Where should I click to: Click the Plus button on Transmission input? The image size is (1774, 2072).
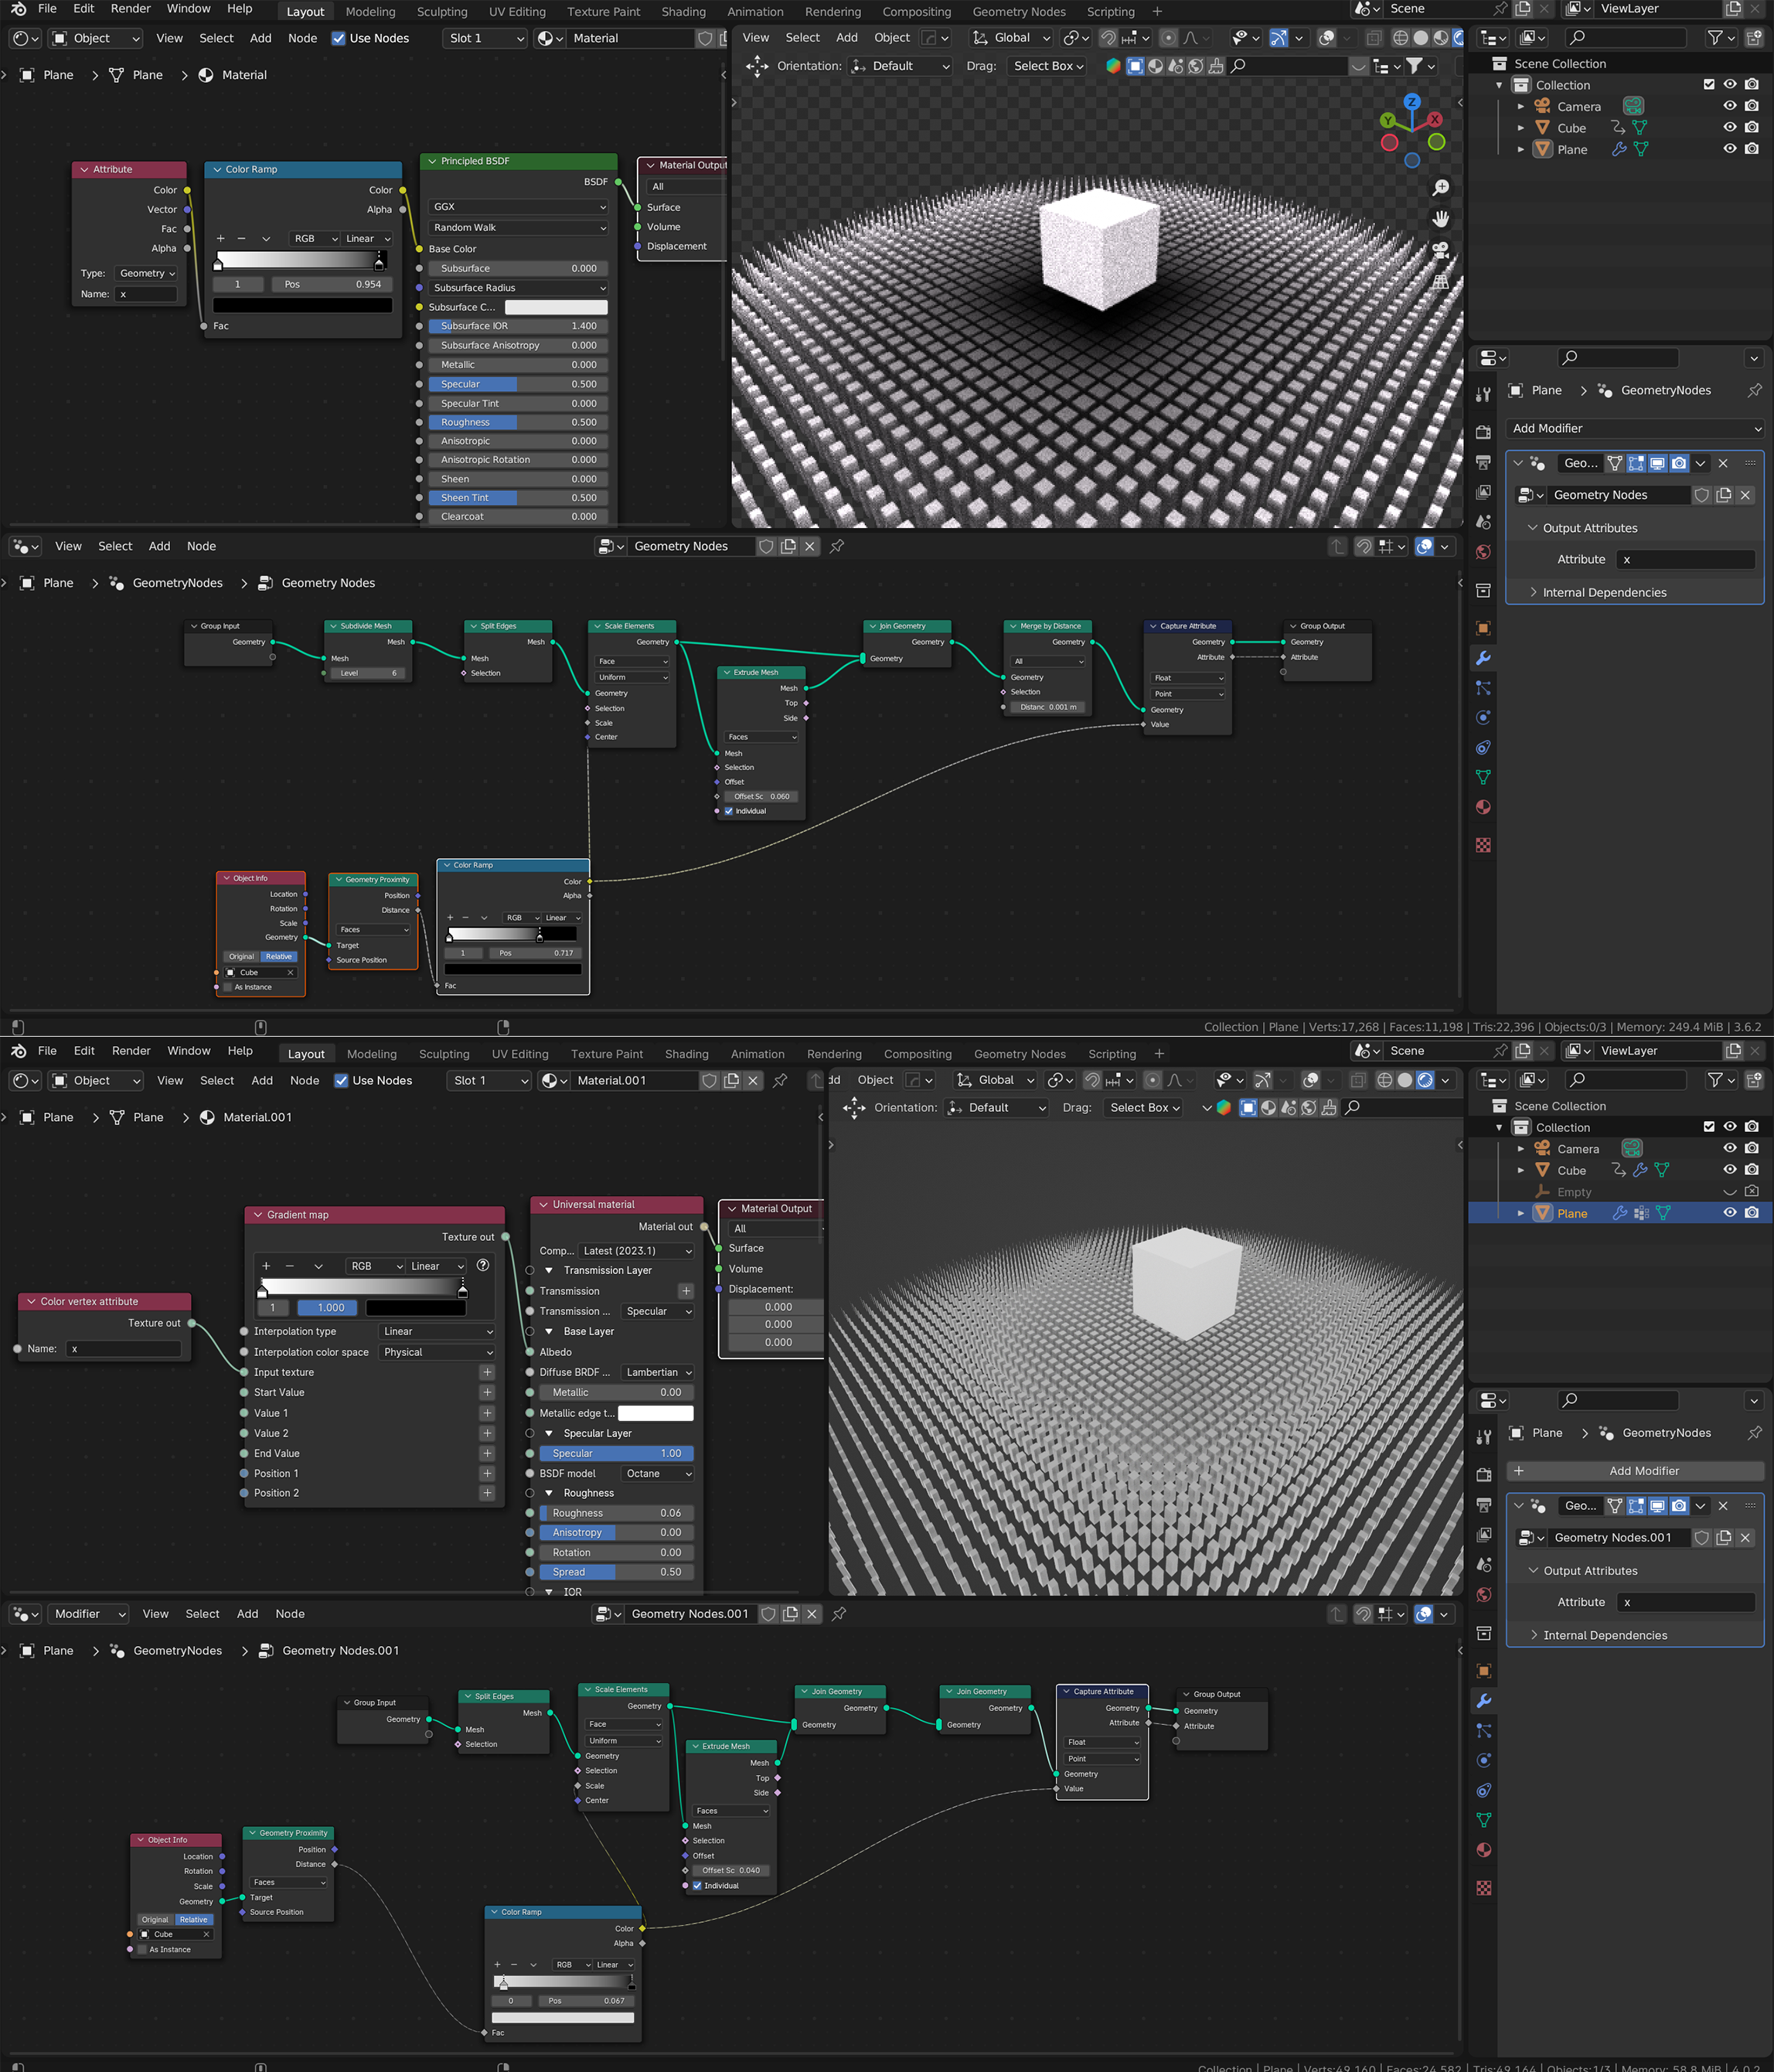click(686, 1291)
